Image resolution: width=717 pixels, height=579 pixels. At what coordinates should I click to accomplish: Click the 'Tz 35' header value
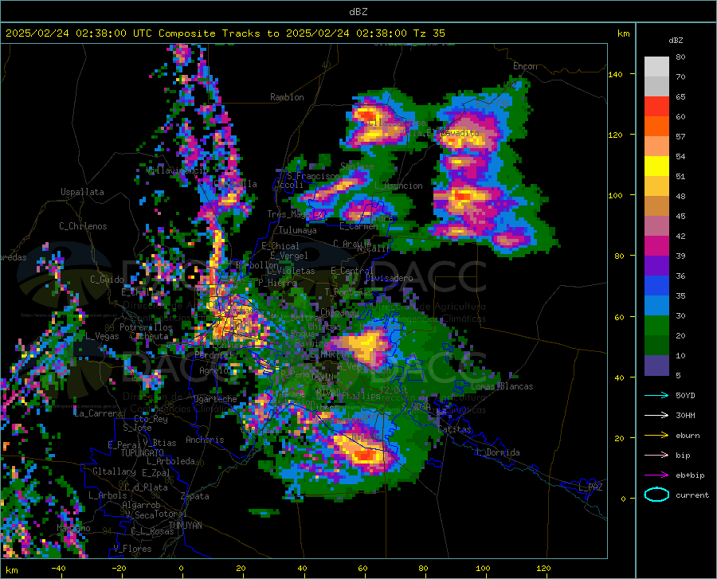click(429, 33)
